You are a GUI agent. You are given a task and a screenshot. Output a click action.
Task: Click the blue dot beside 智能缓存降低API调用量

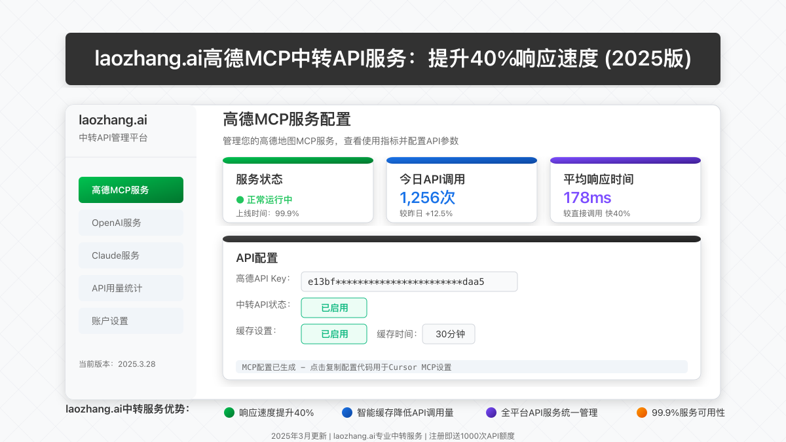(x=347, y=413)
